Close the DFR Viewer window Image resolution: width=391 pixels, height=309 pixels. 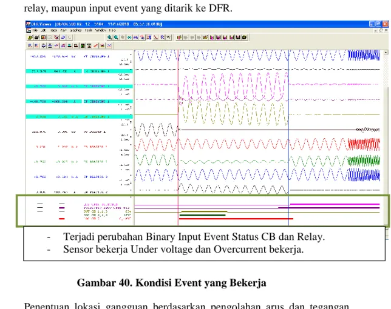click(386, 24)
